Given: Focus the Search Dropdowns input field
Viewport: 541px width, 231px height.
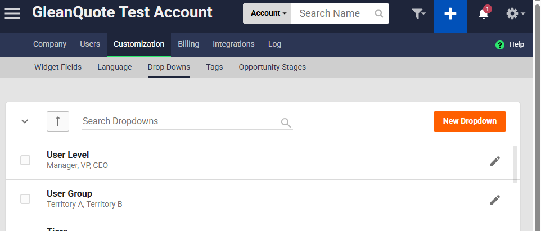Looking at the screenshot, I should [180, 121].
